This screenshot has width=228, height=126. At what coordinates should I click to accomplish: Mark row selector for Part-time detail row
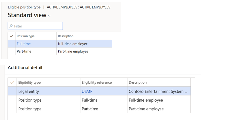12,109
